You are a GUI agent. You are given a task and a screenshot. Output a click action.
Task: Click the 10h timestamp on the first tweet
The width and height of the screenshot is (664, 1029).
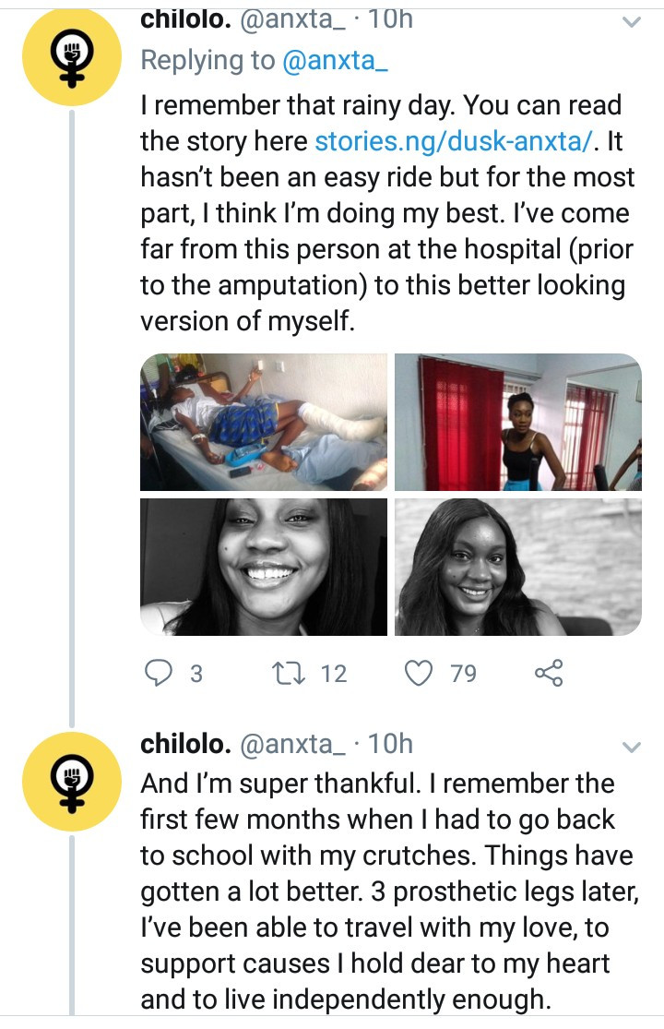click(x=390, y=20)
